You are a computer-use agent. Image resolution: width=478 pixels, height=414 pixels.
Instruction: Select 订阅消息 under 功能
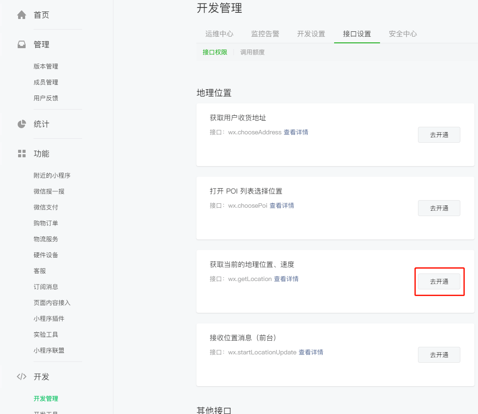point(46,286)
